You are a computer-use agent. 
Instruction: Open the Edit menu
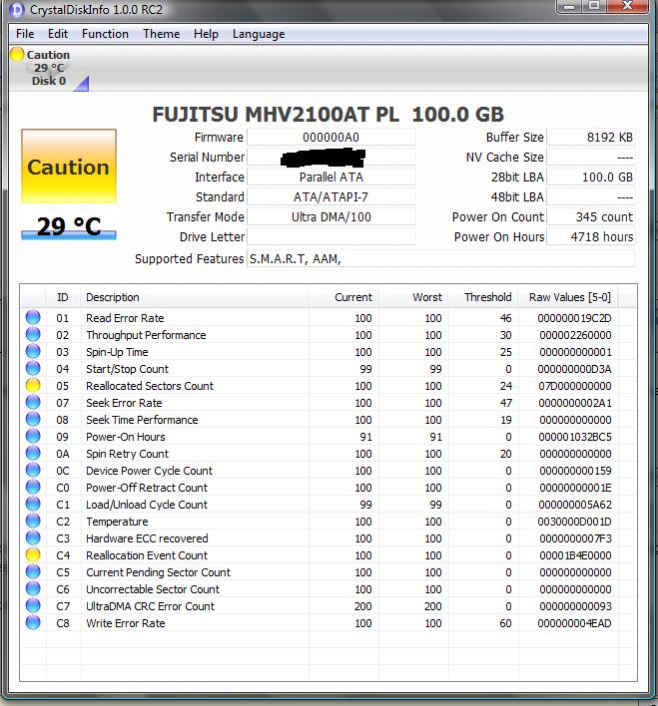click(x=58, y=34)
